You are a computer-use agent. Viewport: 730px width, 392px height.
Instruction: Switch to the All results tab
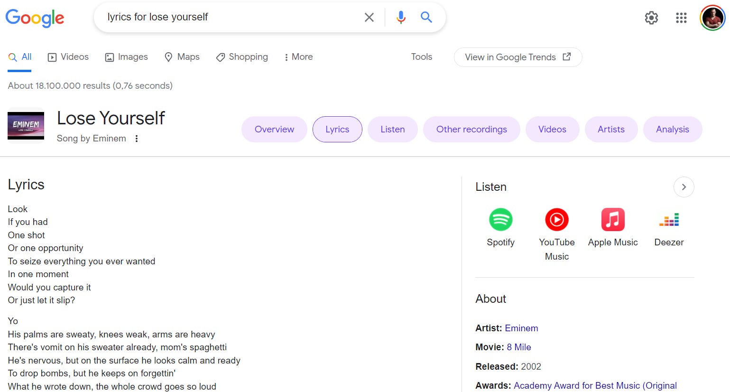click(x=19, y=57)
